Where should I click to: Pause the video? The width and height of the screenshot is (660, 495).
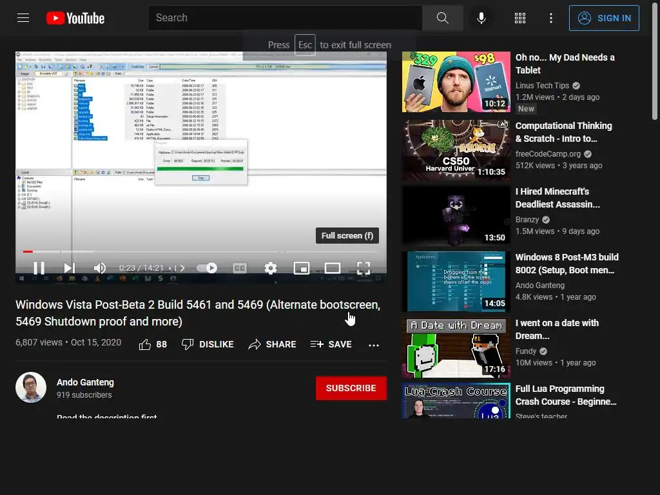click(39, 268)
